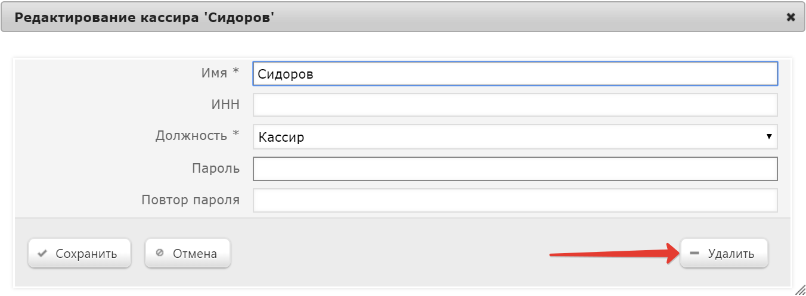Click into the empty ИНН field
This screenshot has height=296, width=806.
click(515, 105)
